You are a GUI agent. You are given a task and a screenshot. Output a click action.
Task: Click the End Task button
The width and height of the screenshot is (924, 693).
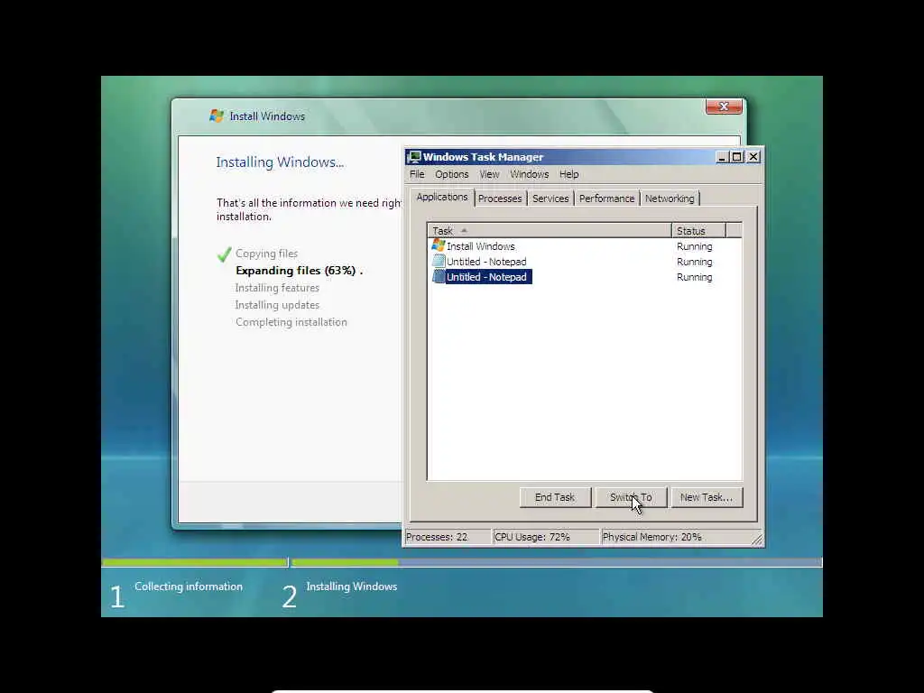pyautogui.click(x=555, y=497)
